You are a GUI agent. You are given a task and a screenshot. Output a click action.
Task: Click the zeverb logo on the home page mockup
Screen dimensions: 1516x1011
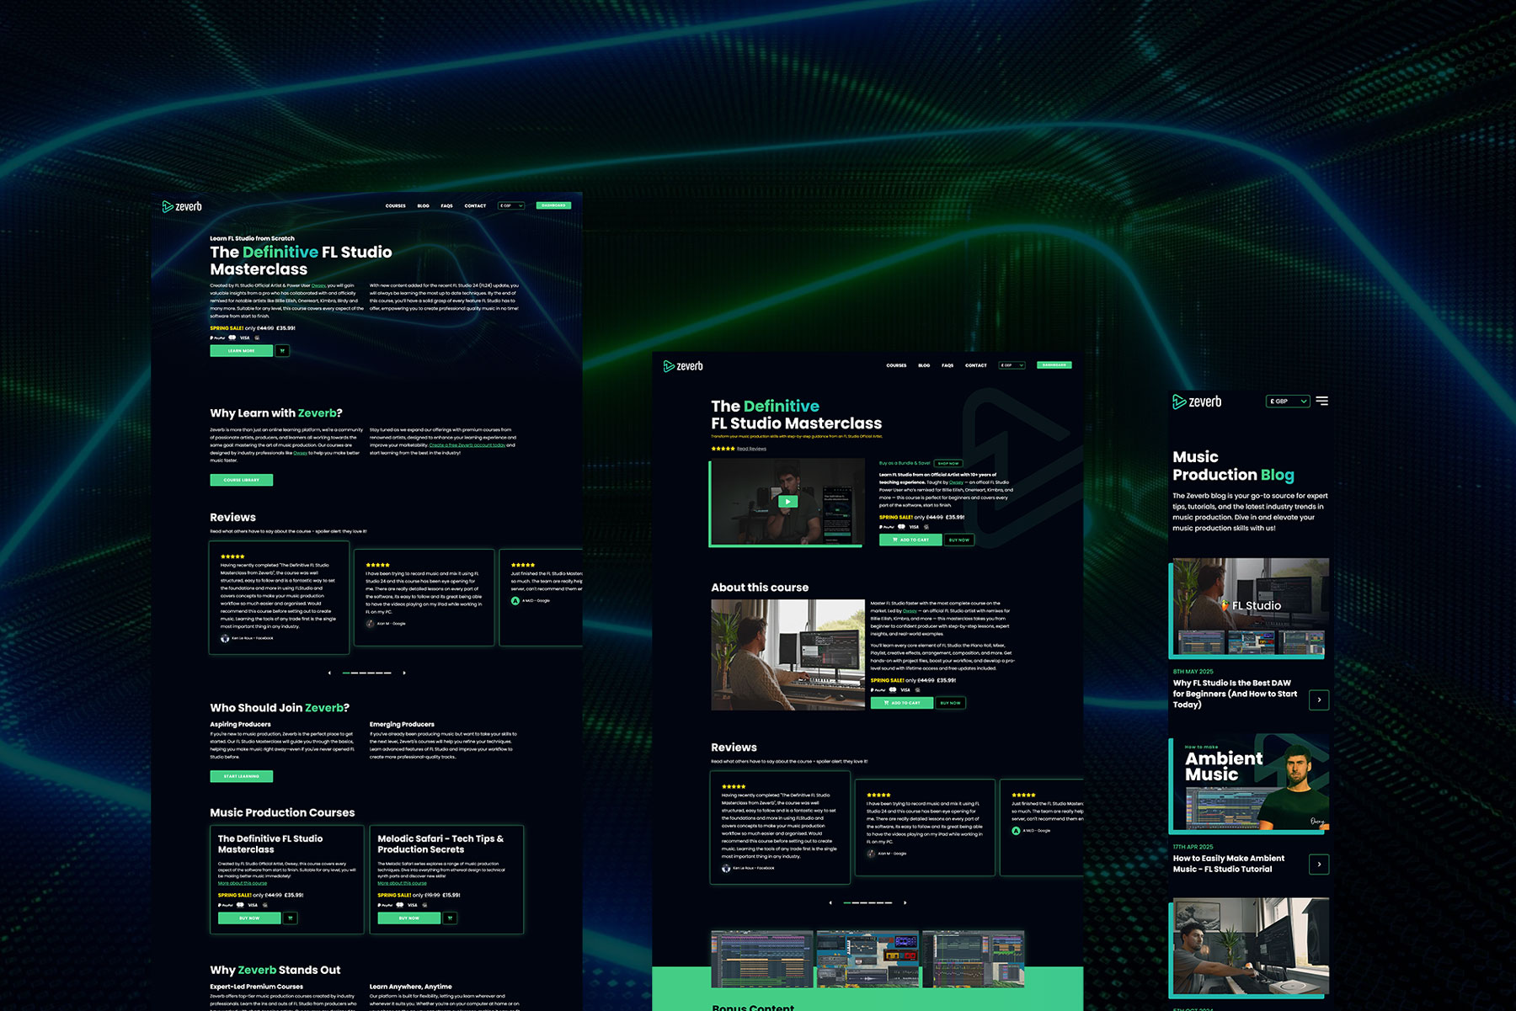(x=182, y=206)
